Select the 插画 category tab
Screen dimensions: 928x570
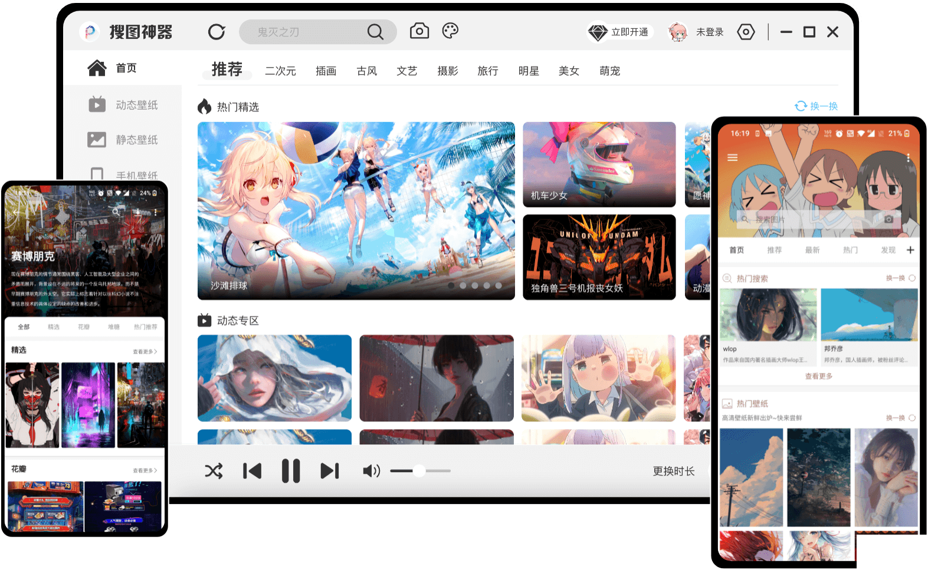pyautogui.click(x=326, y=71)
